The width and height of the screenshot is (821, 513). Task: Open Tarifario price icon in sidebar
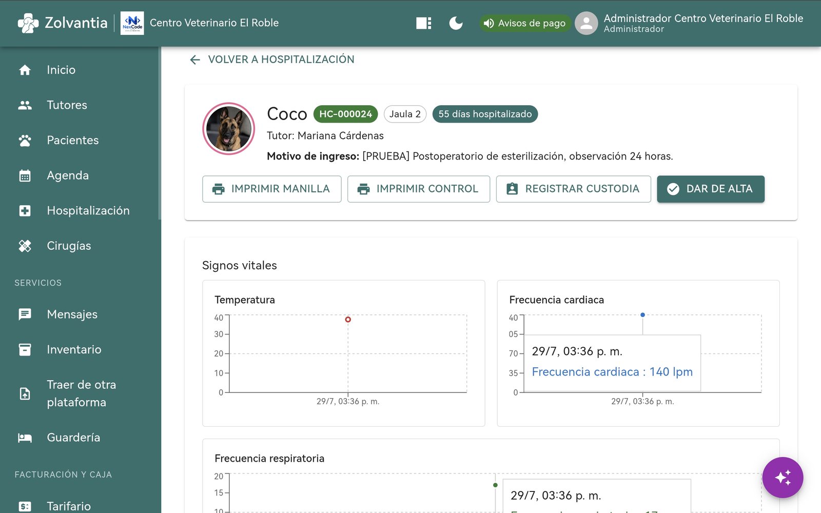pos(25,506)
